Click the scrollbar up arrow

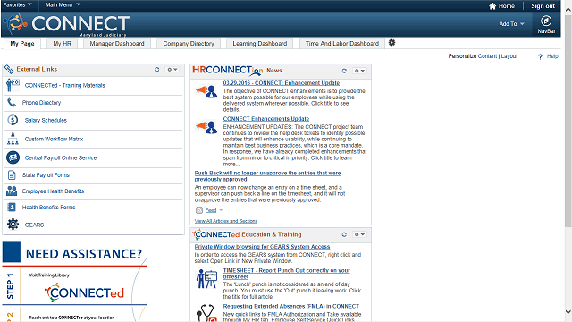coord(568,10)
